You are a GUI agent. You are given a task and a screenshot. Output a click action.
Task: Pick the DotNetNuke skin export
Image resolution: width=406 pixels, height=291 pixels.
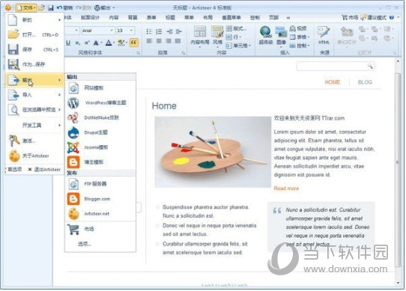pos(100,117)
